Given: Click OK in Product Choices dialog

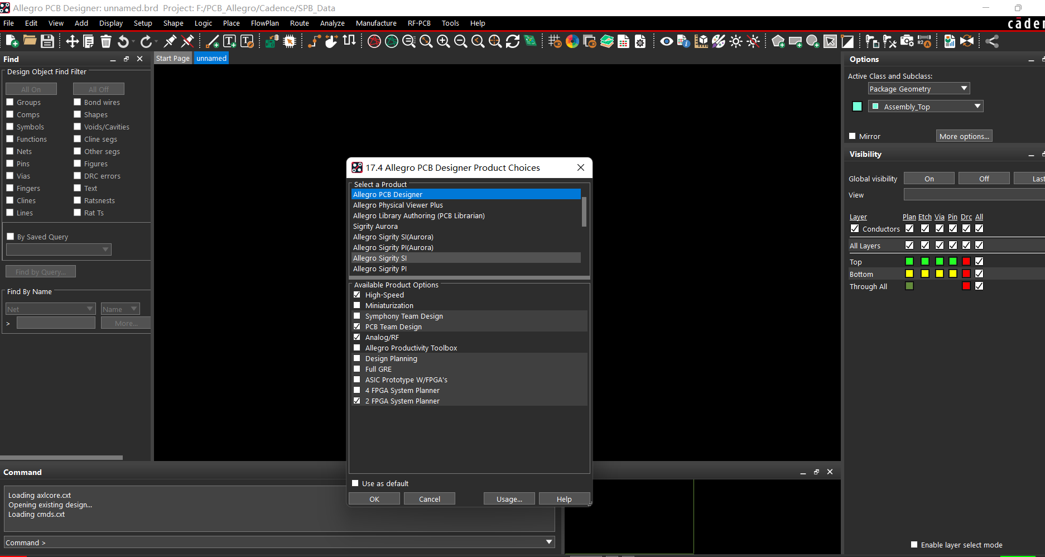Looking at the screenshot, I should point(374,499).
